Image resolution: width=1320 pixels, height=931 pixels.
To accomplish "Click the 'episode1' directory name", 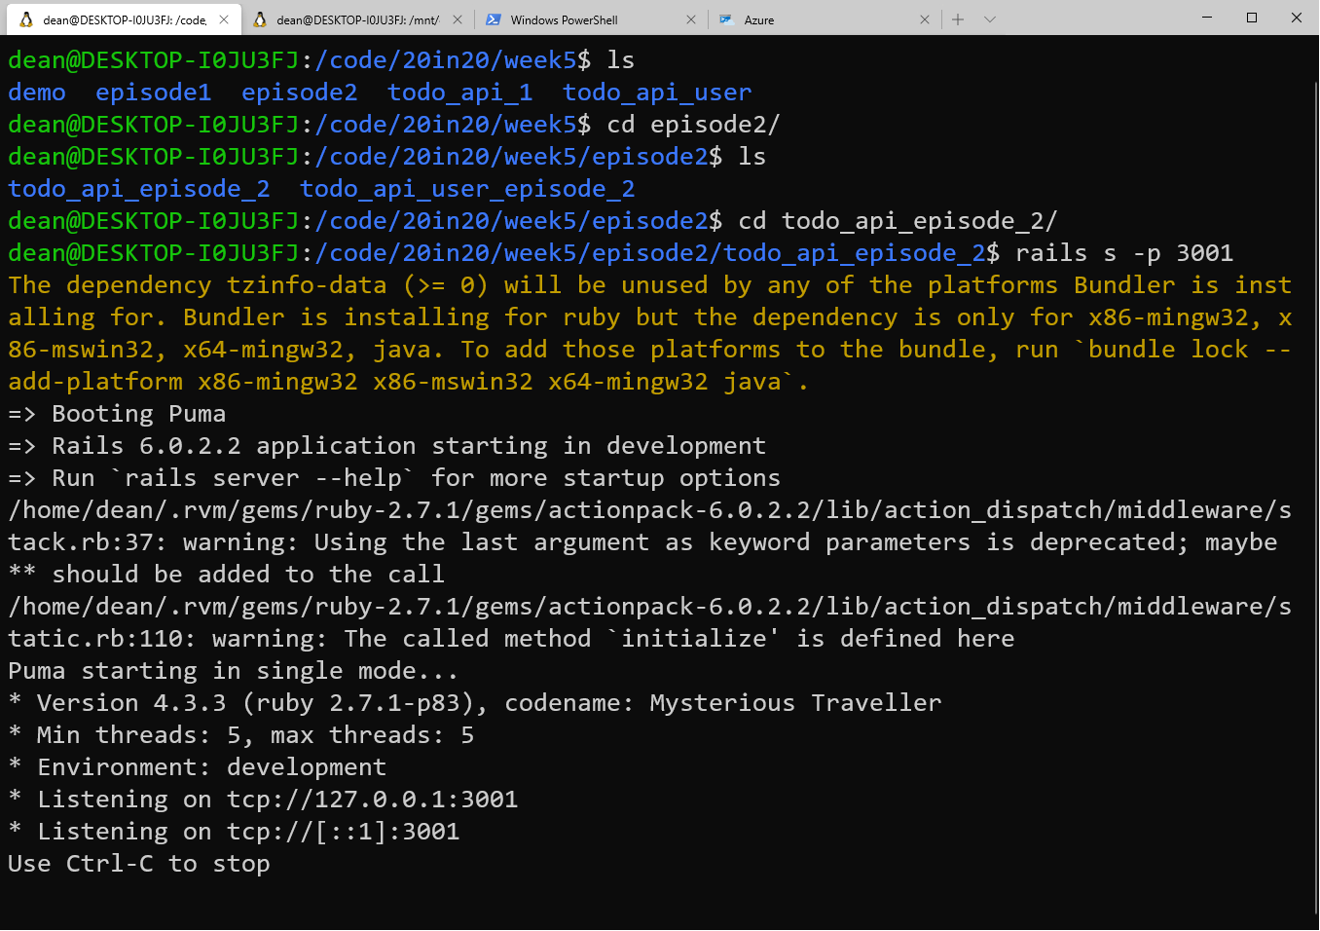I will [154, 93].
